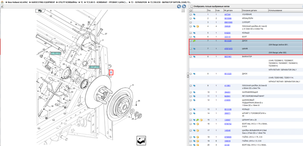This screenshot has width=303, height=146.
Task: Click the panel export icon at top left
Action: (2, 6)
